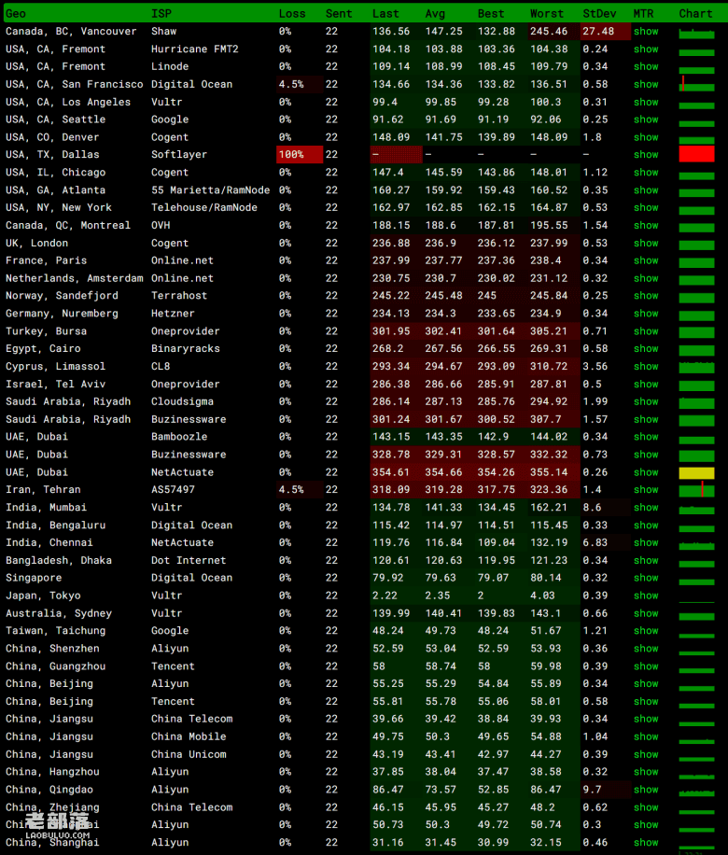Image resolution: width=728 pixels, height=855 pixels.
Task: Click 'China Unicom' ISP cell
Action: click(189, 755)
